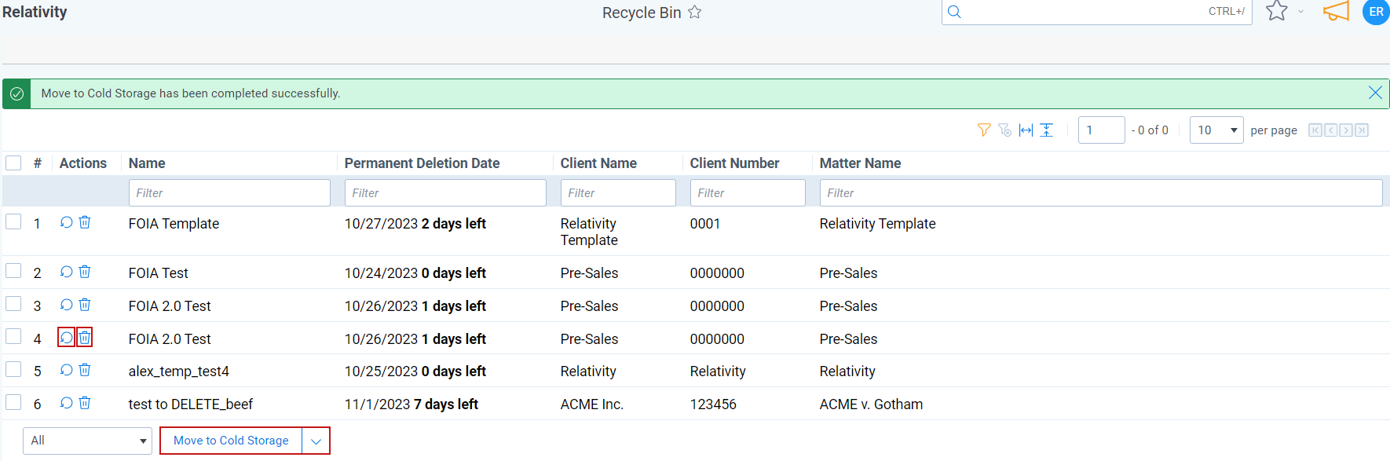The image size is (1390, 461).
Task: Click 'ACME v. Gotham' matter cell
Action: [871, 404]
